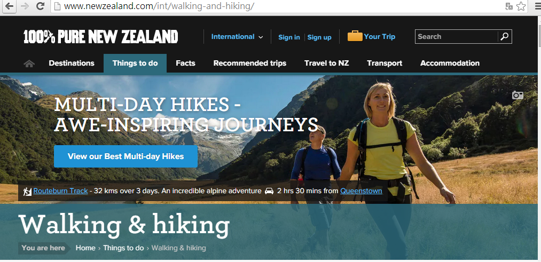
Task: Open the camera photo credit icon
Action: click(x=518, y=95)
